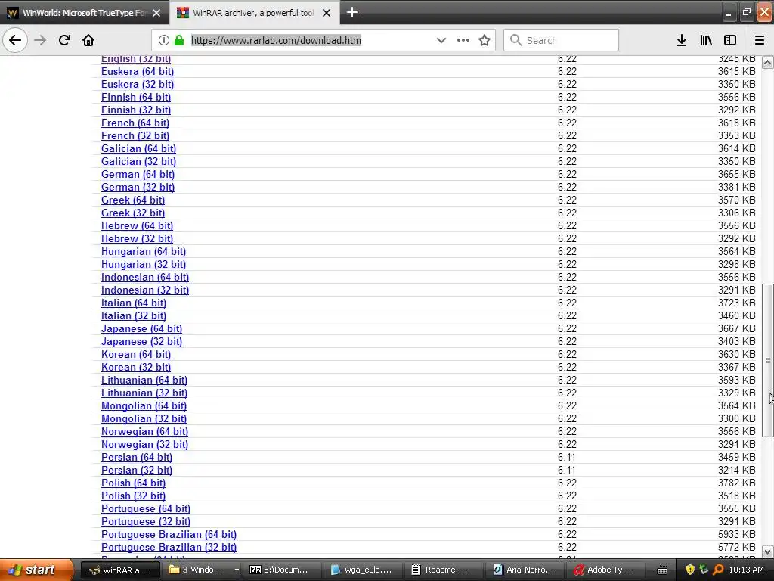
Task: Click the forward navigation arrow
Action: [40, 40]
